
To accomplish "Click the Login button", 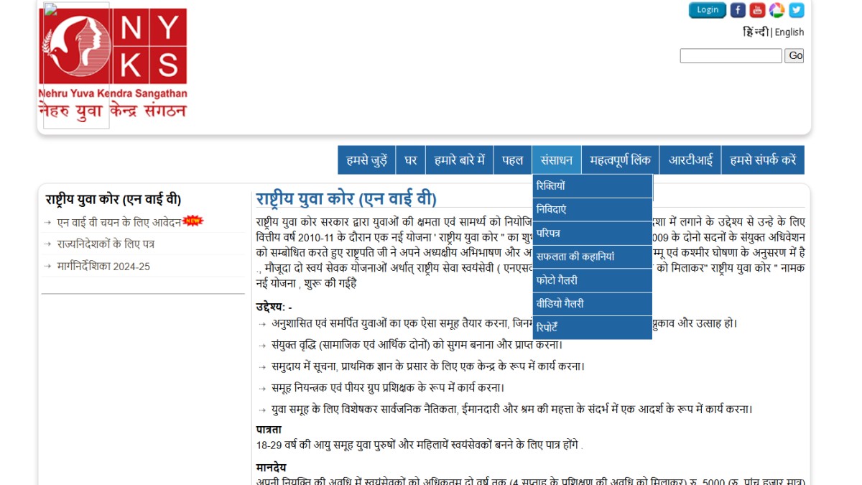I will [707, 10].
